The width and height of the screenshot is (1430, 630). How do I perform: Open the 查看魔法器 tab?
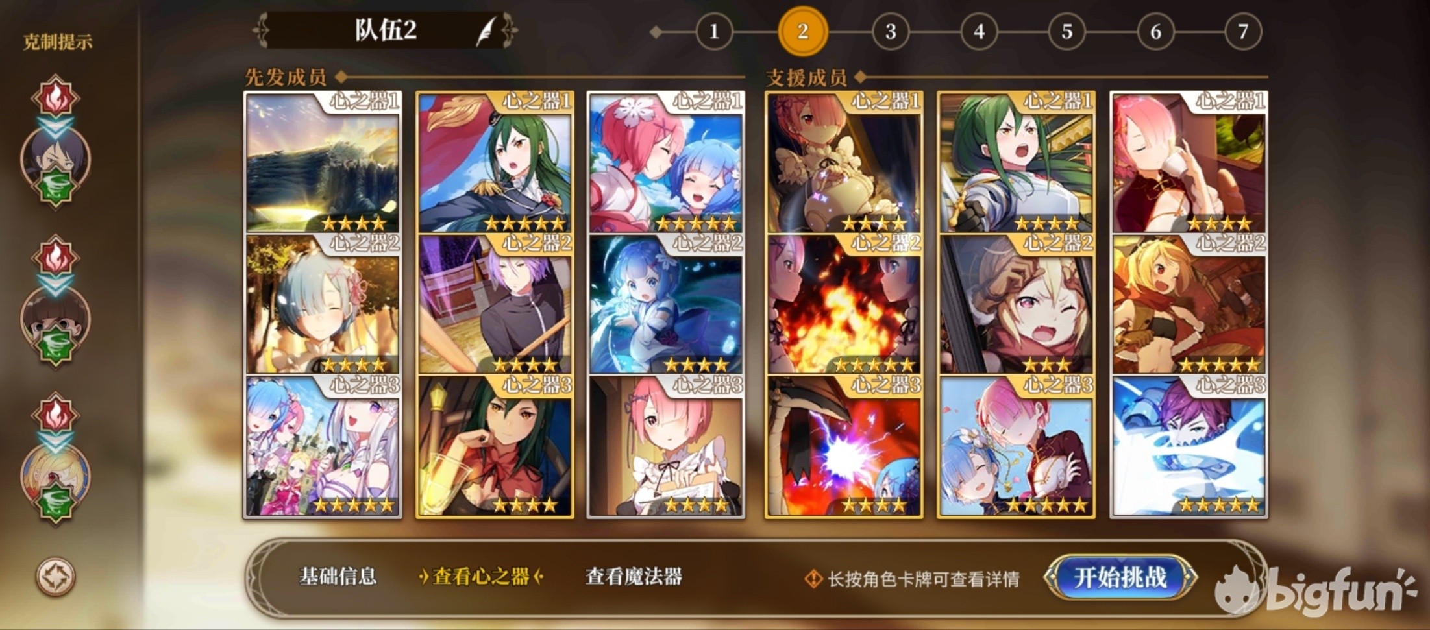point(634,576)
